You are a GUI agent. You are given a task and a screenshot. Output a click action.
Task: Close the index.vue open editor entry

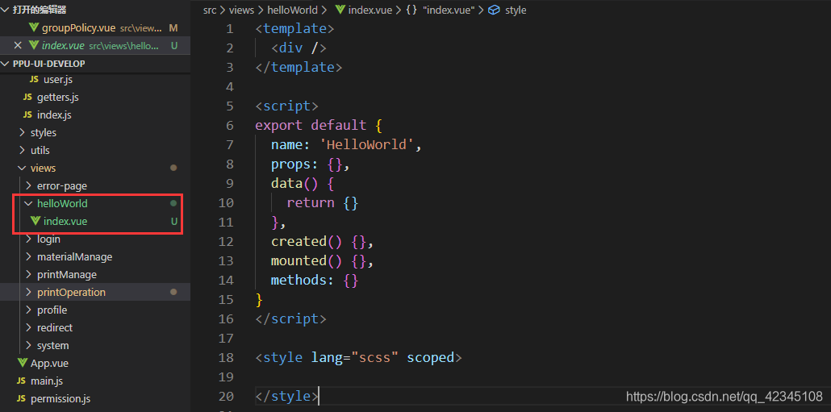(18, 45)
